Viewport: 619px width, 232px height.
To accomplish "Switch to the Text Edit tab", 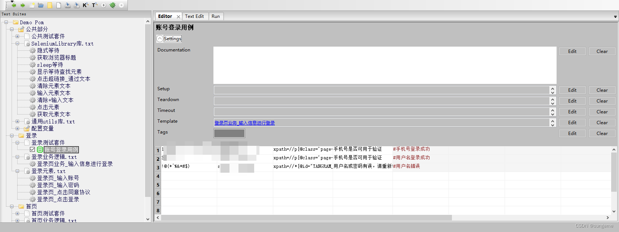I will (x=194, y=16).
